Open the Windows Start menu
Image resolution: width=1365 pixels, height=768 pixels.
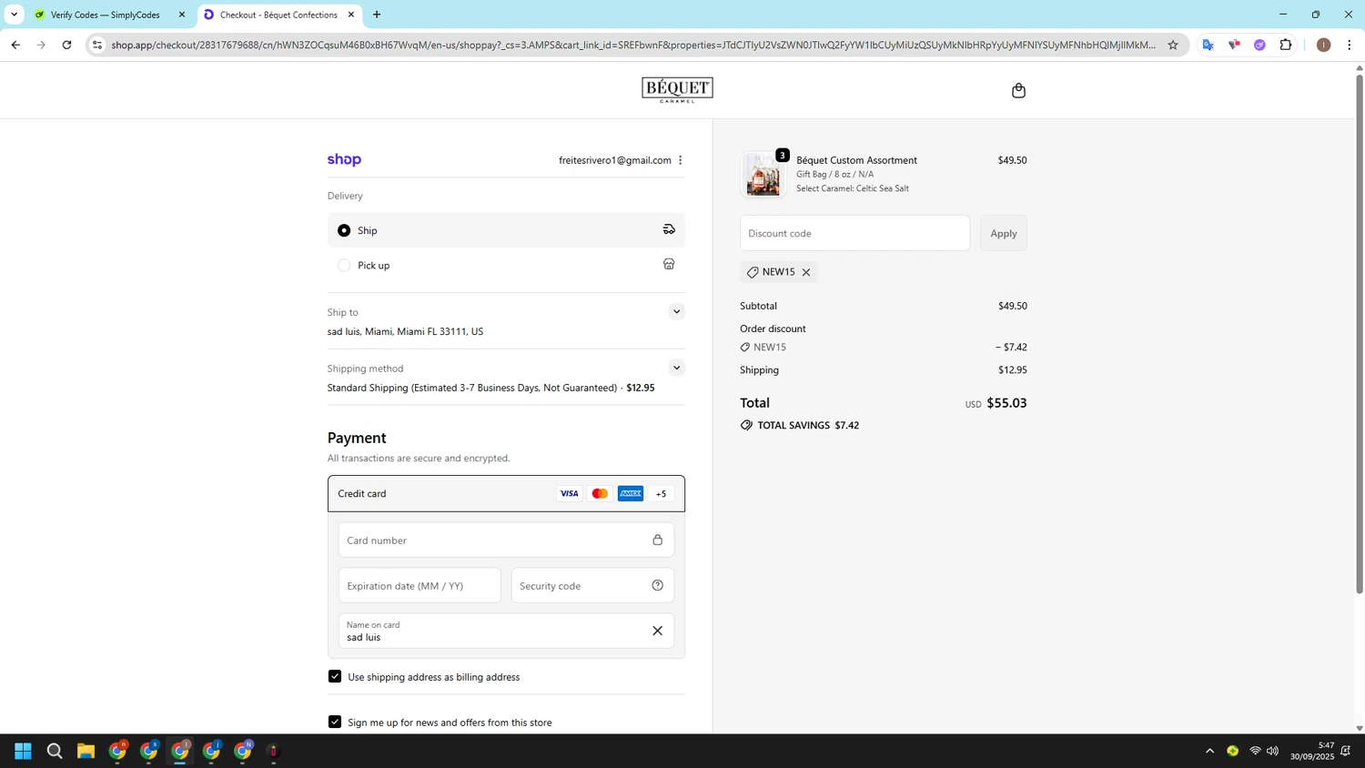[x=24, y=751]
